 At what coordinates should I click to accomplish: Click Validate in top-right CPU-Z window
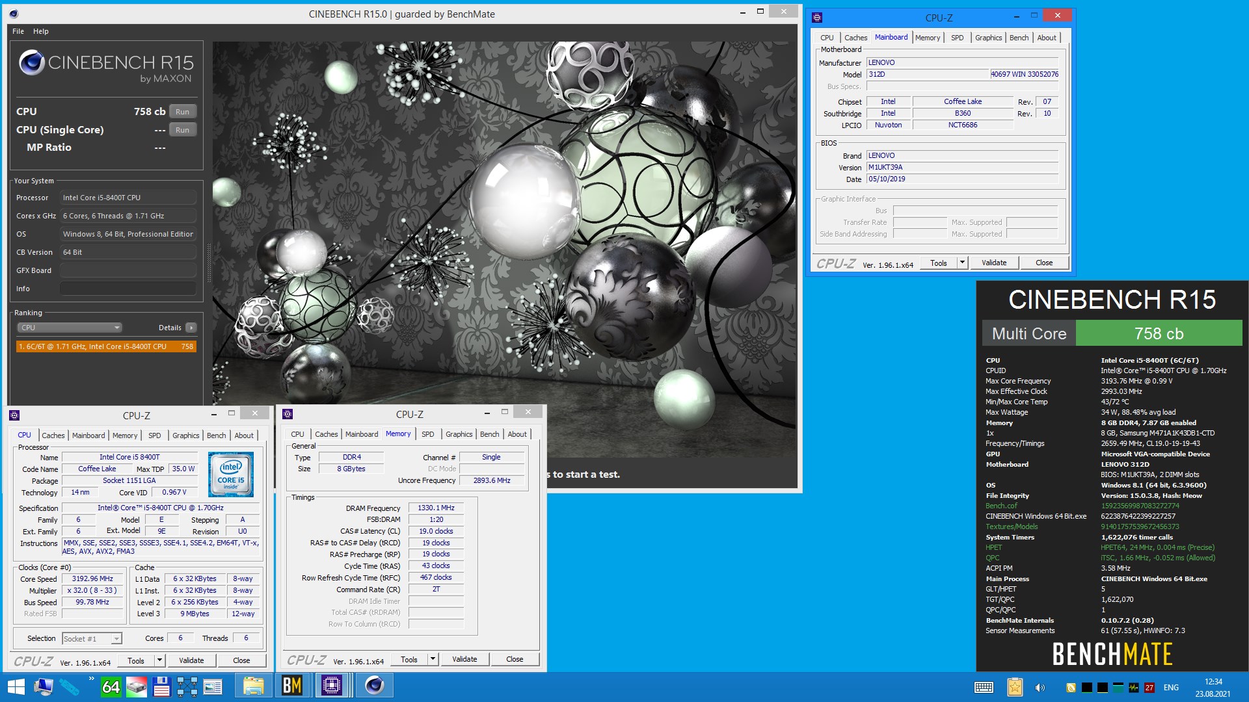point(994,263)
